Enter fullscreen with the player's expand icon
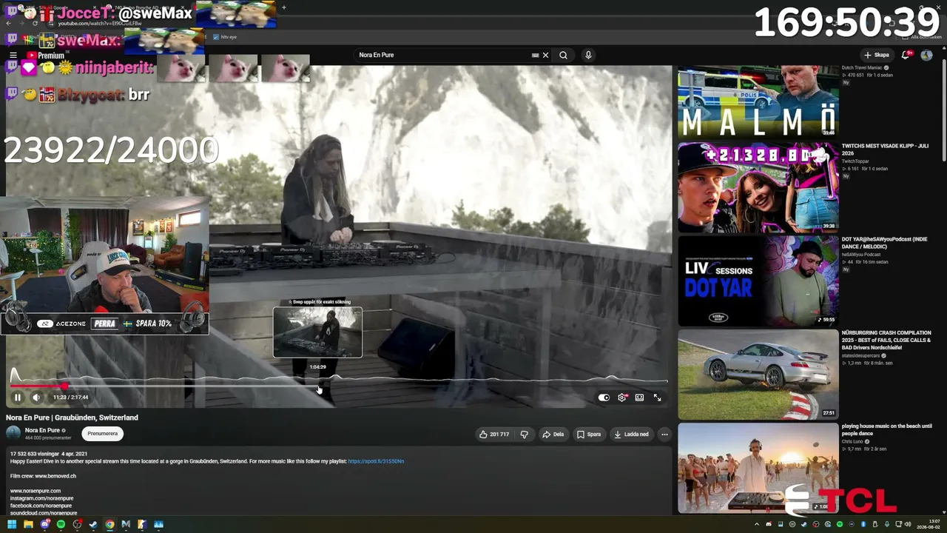947x533 pixels. (x=657, y=398)
